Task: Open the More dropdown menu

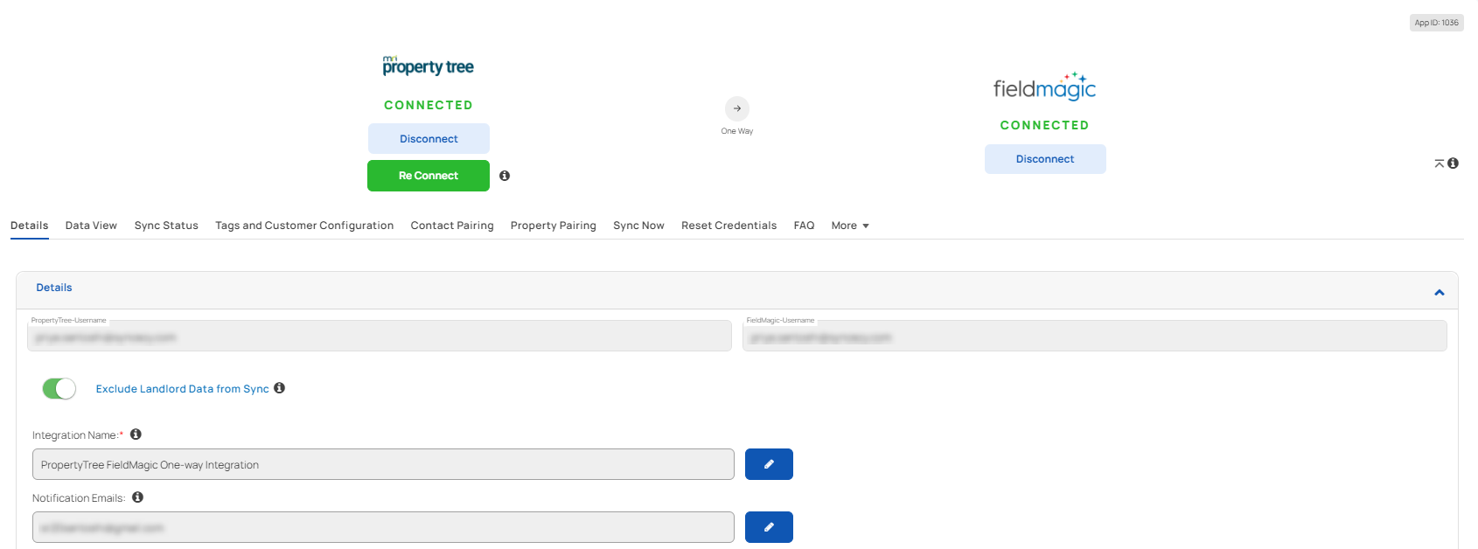Action: (x=849, y=226)
